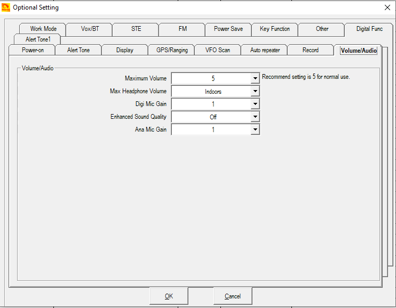The height and width of the screenshot is (308, 396).
Task: Open the Power Save tab
Action: [228, 29]
